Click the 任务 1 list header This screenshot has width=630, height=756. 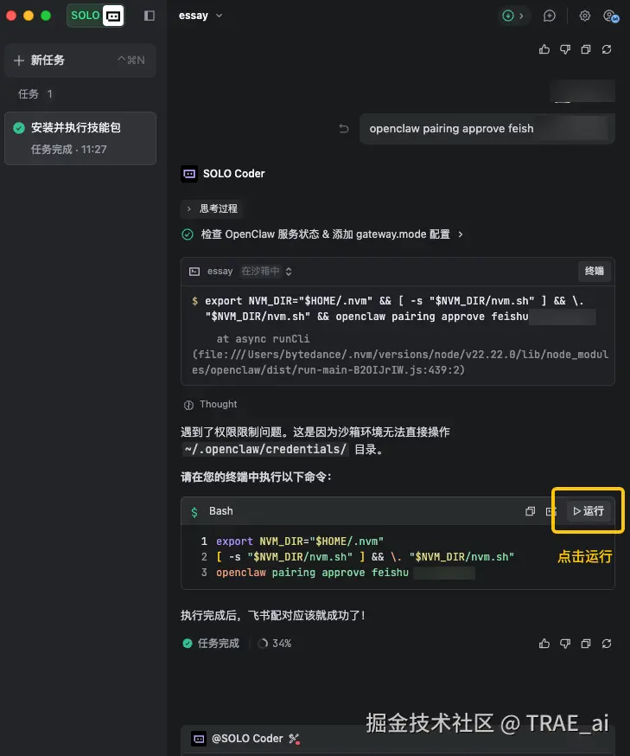click(x=35, y=94)
